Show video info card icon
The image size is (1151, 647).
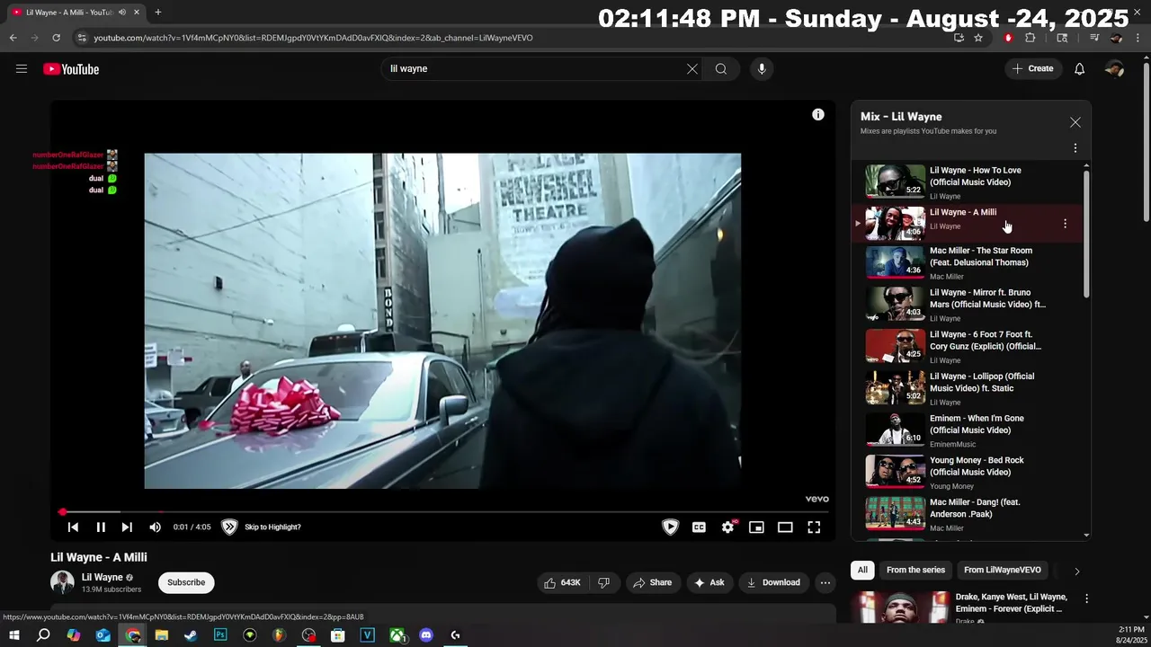coord(818,114)
